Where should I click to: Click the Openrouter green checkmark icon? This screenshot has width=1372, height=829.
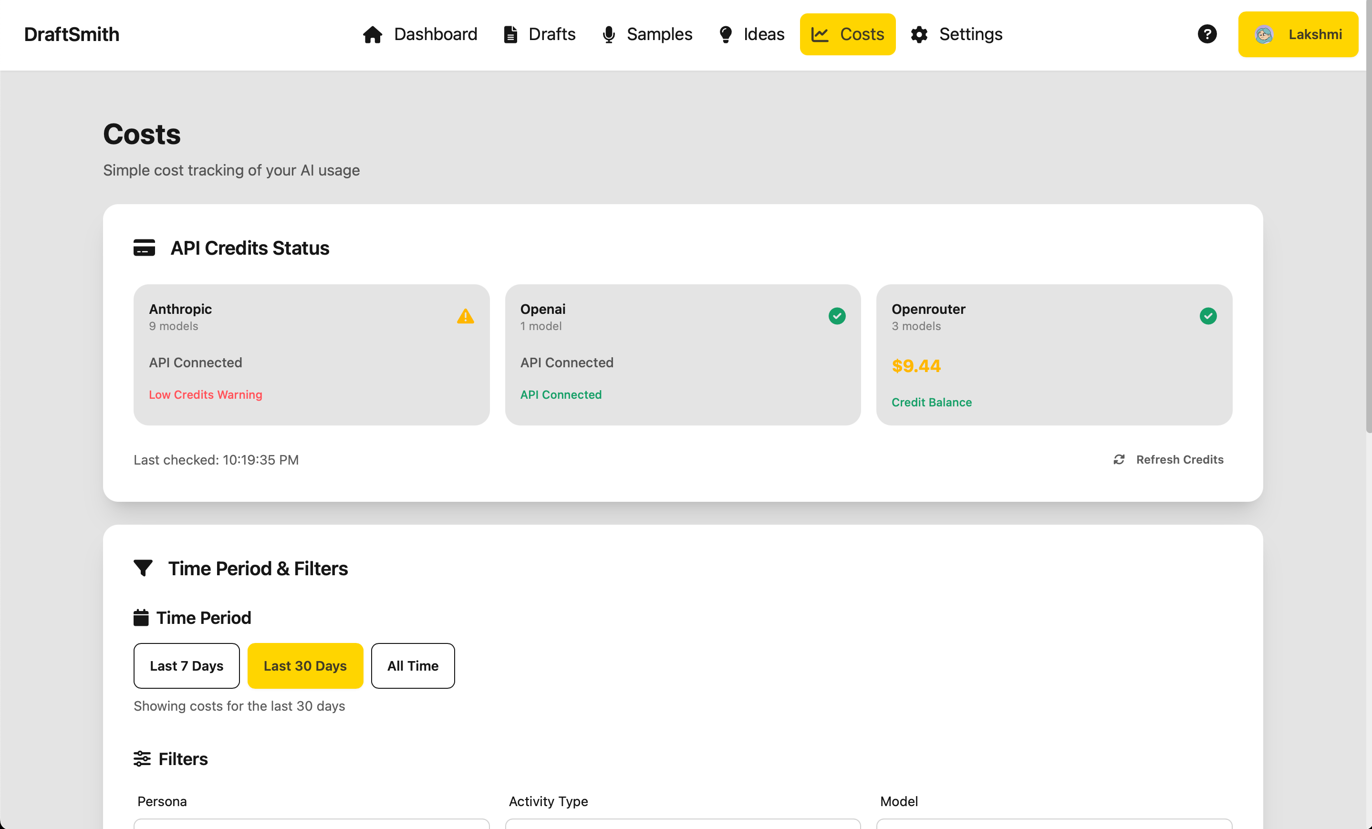[x=1208, y=316]
